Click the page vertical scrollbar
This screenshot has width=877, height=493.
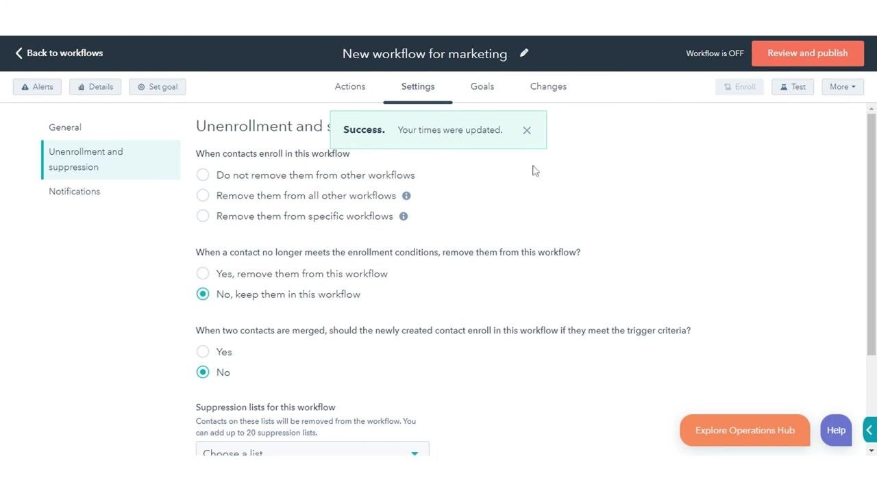[x=872, y=235]
